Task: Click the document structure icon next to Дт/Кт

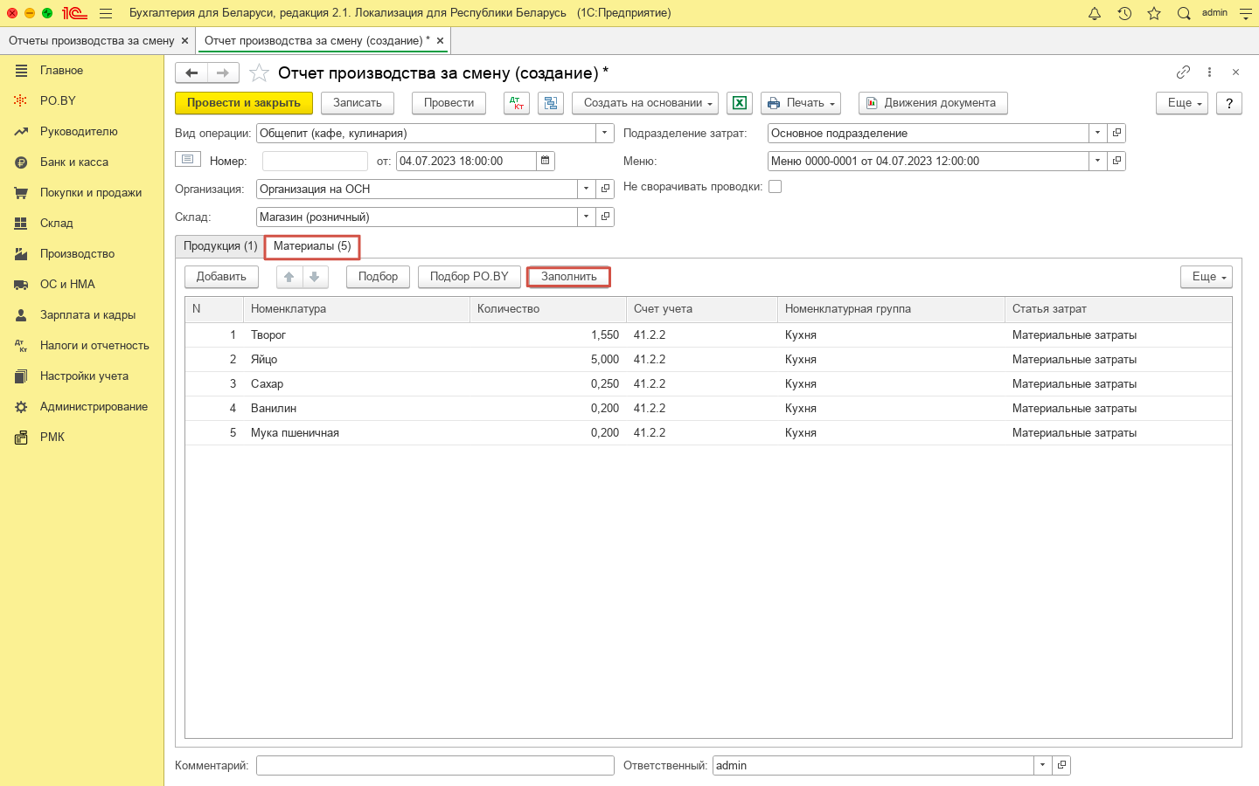Action: click(551, 103)
